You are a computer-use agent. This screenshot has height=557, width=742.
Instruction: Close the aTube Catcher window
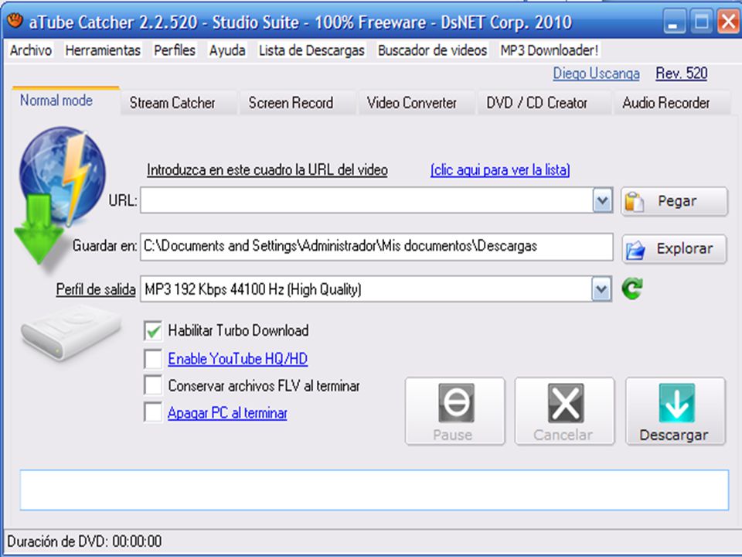tap(729, 22)
